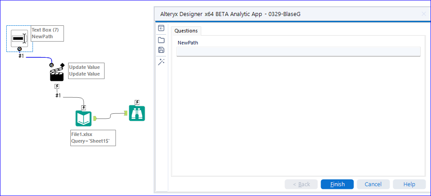The image size is (431, 196).
Task: Click the Help button
Action: pyautogui.click(x=409, y=184)
